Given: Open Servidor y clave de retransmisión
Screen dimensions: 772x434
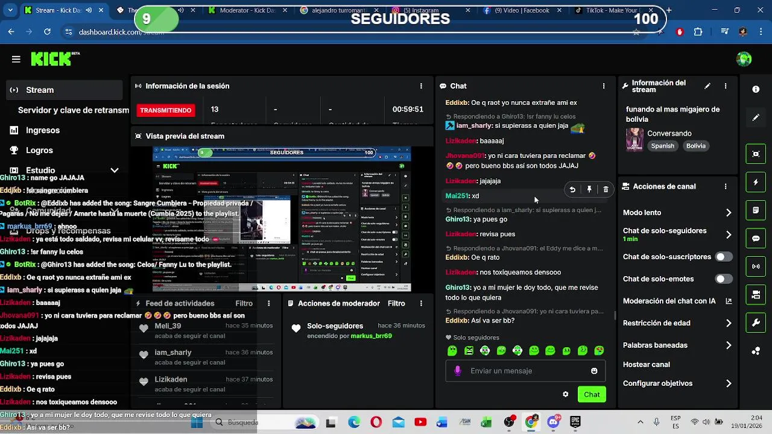Looking at the screenshot, I should point(73,110).
